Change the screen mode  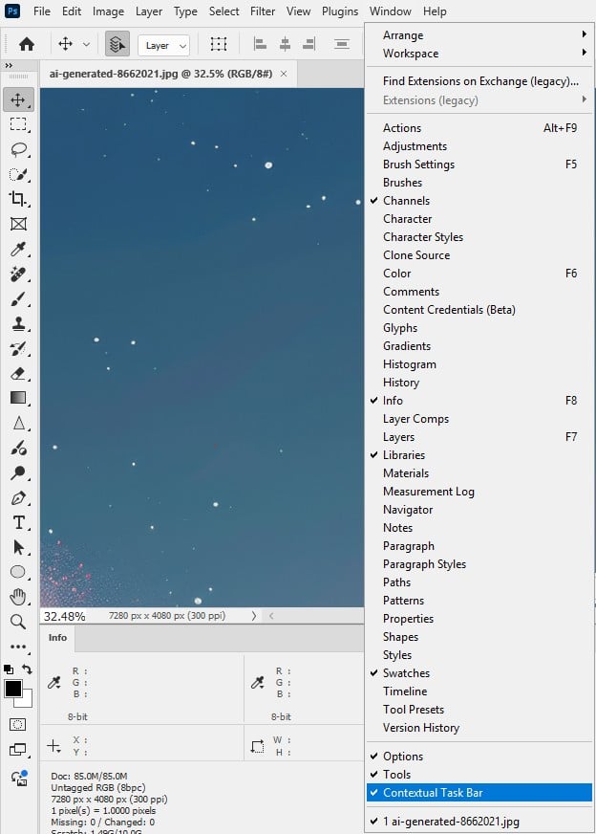(17, 750)
